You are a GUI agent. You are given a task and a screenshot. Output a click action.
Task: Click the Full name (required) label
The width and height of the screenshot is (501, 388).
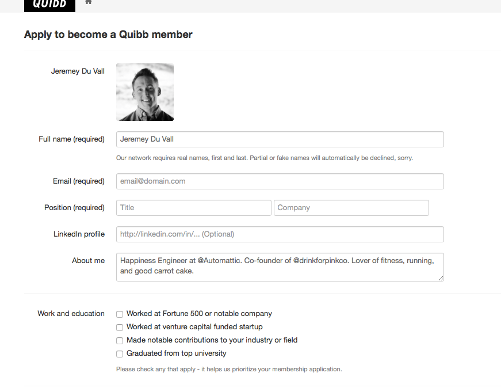pyautogui.click(x=71, y=139)
